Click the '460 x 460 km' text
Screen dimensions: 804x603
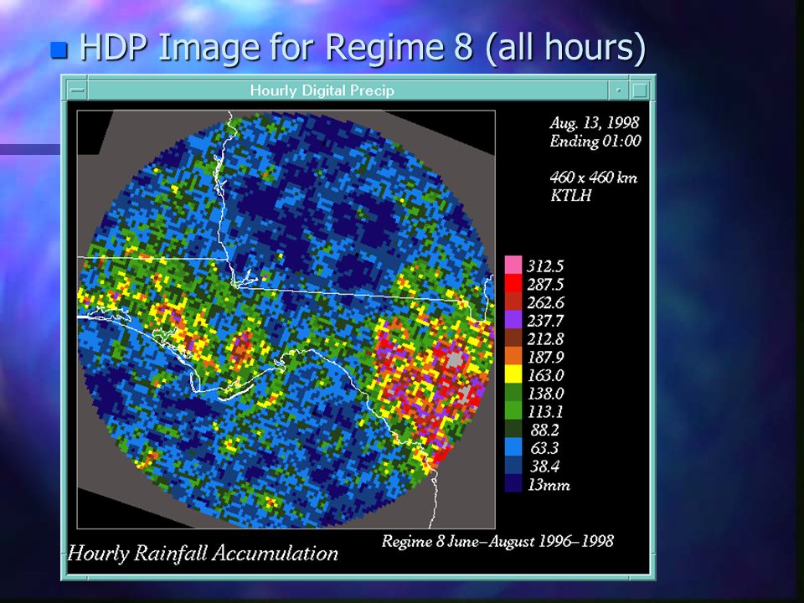[x=593, y=178]
